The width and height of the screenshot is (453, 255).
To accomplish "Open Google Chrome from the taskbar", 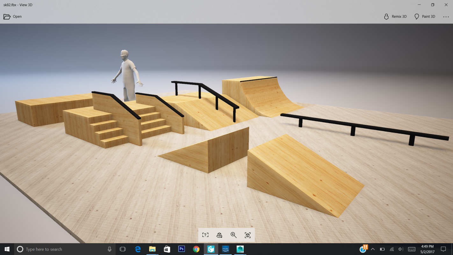I will (x=196, y=249).
